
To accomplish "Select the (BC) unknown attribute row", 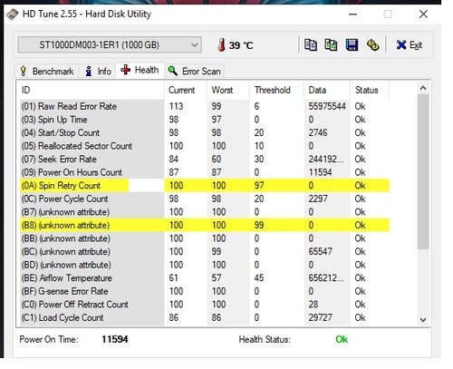I will point(205,251).
